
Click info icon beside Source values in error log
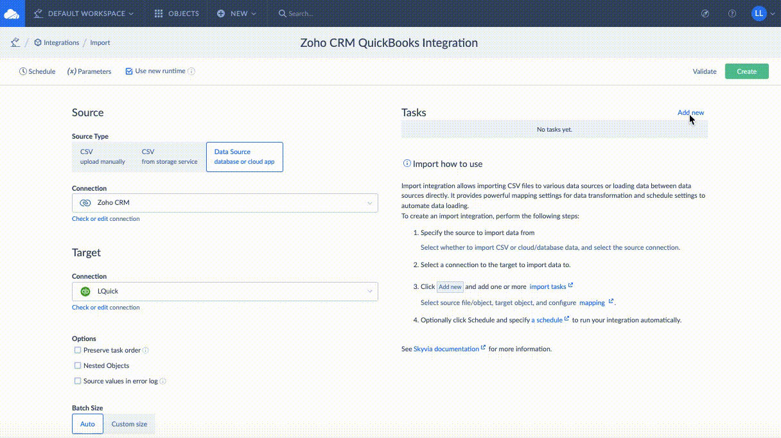coord(162,381)
